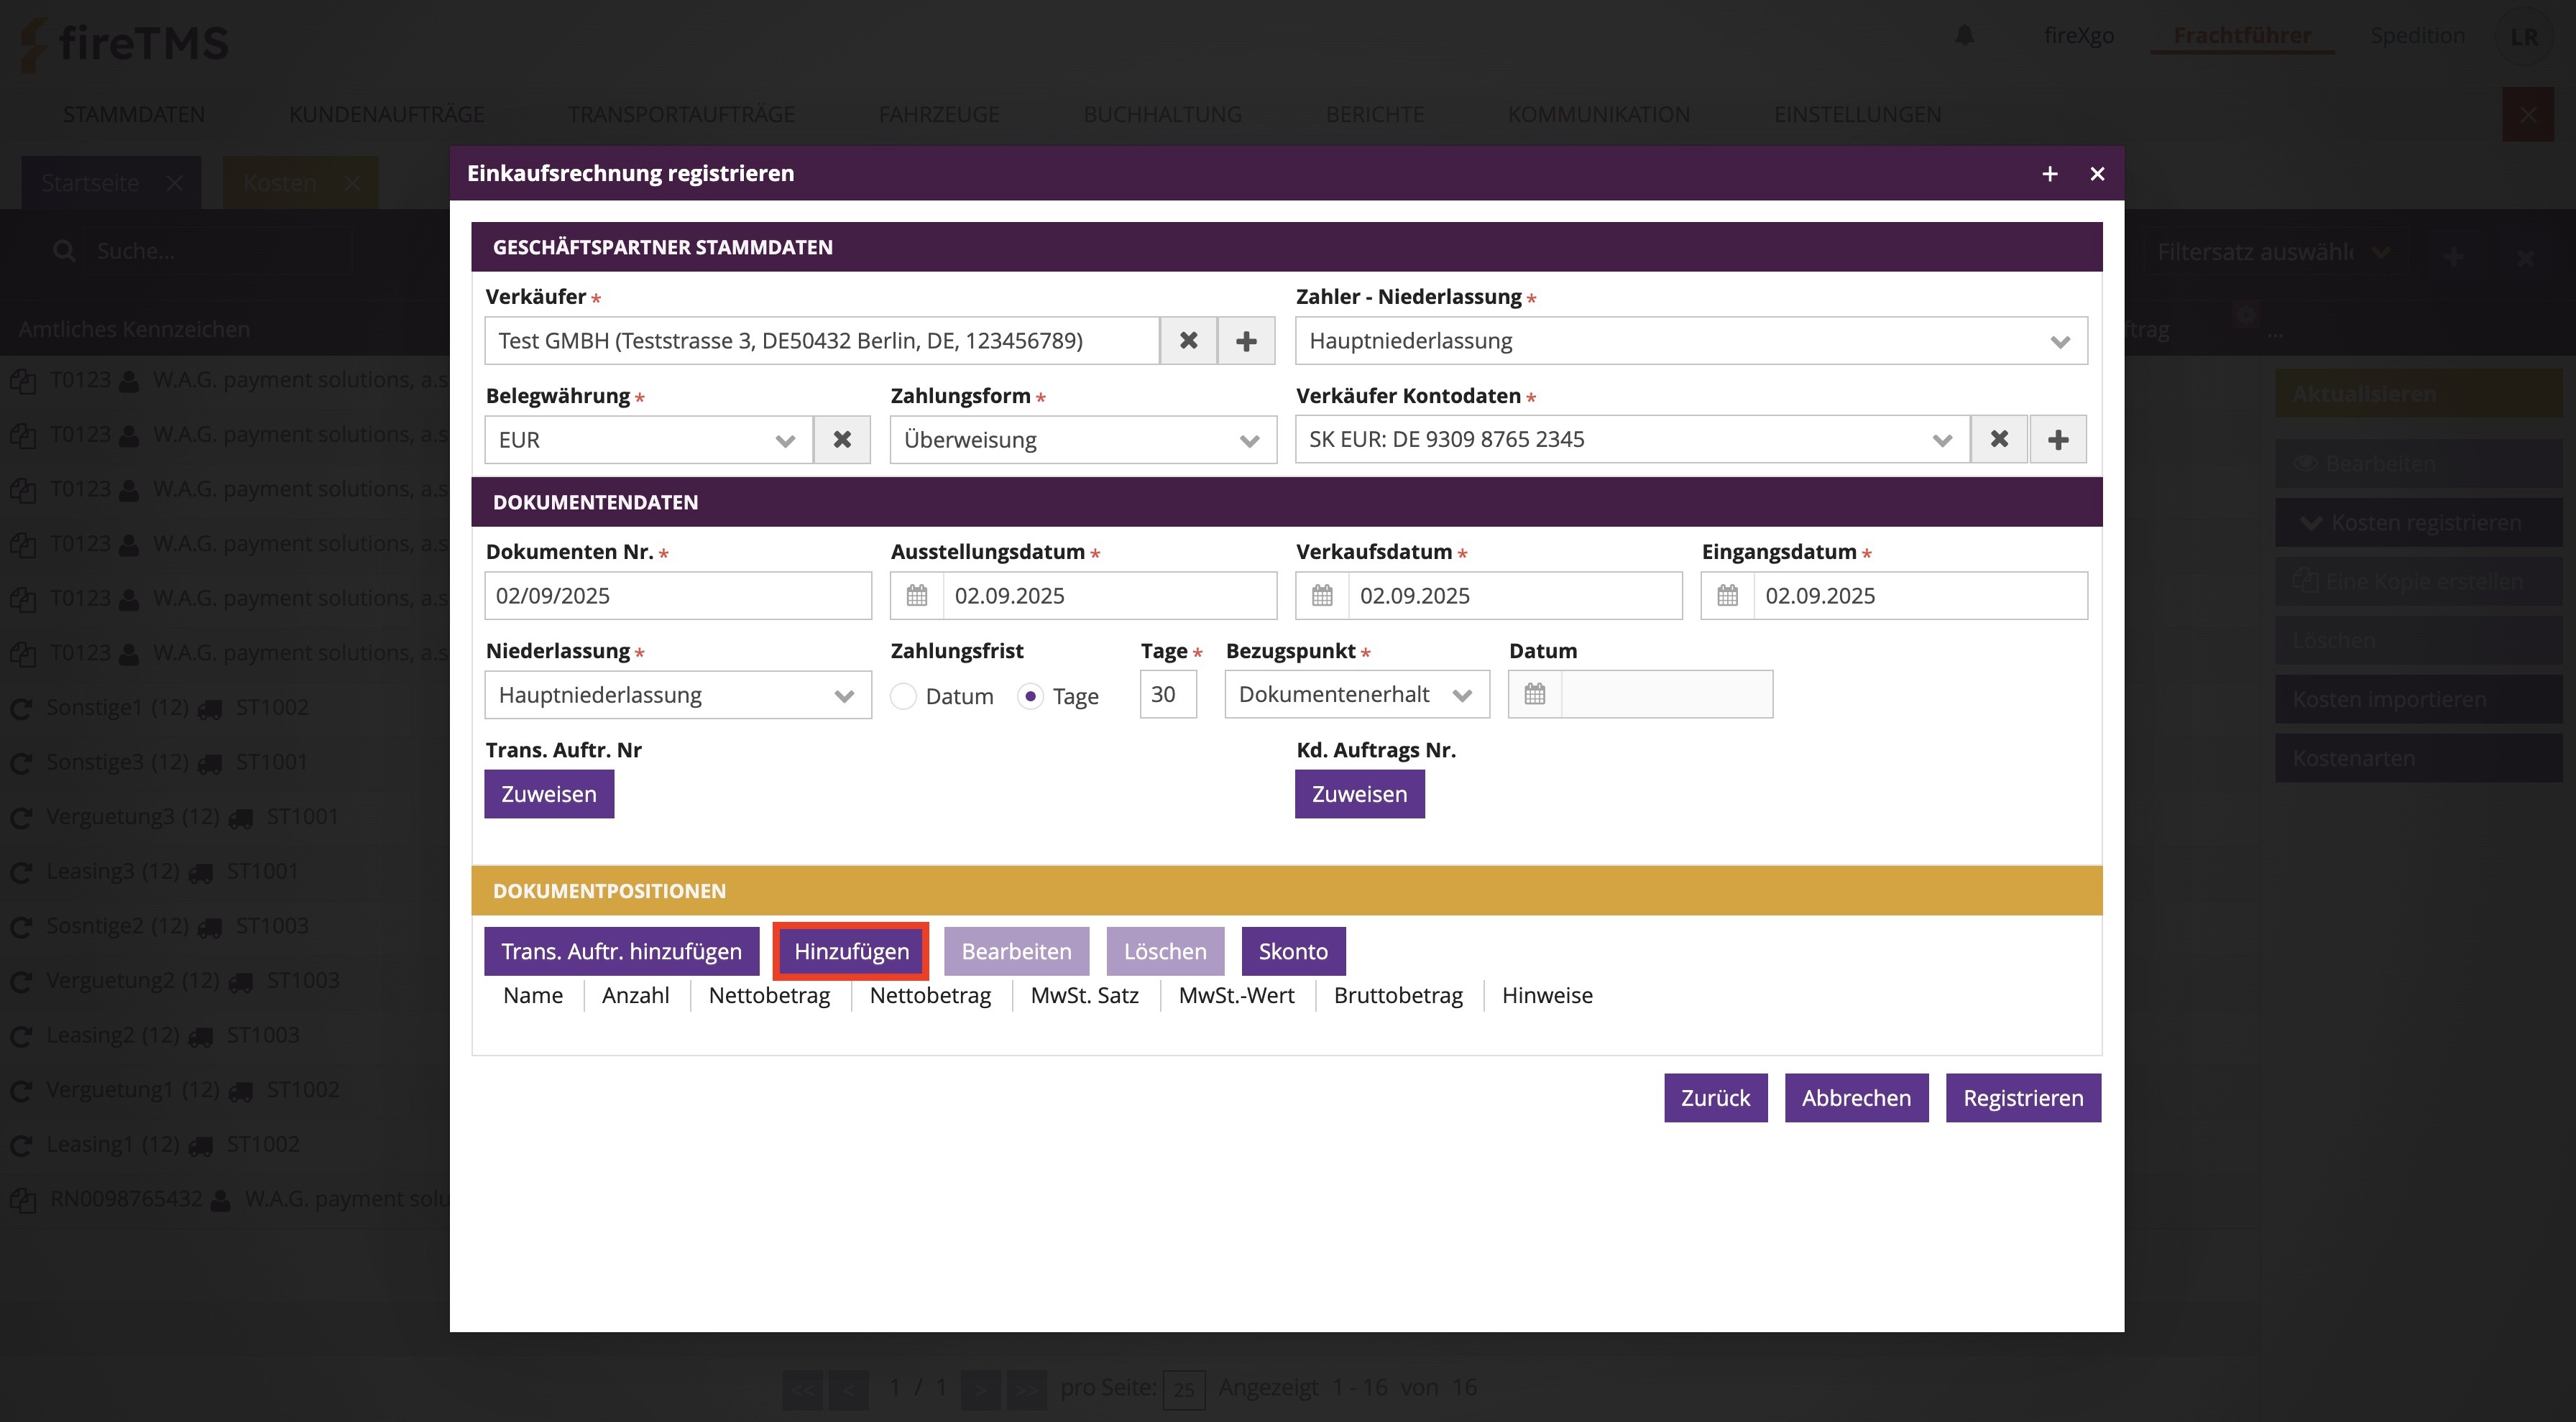
Task: Clear Verkäufer Kontodaten with X icon
Action: click(x=1999, y=440)
